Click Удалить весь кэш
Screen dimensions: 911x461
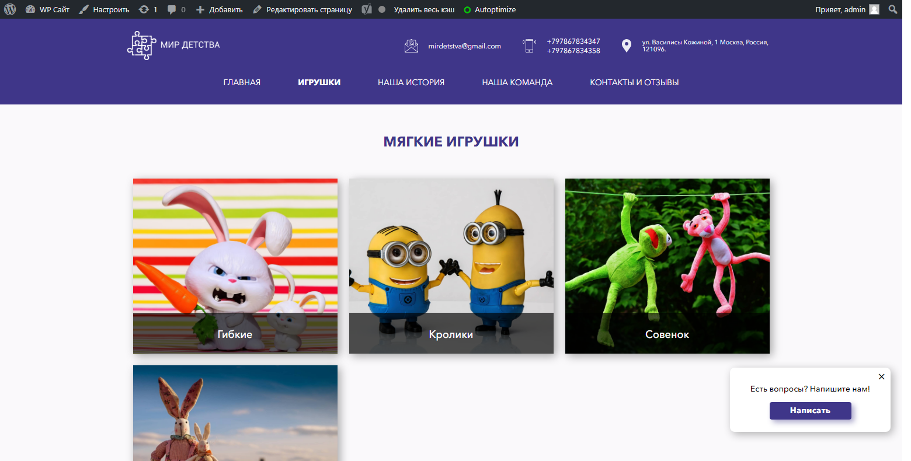click(424, 9)
